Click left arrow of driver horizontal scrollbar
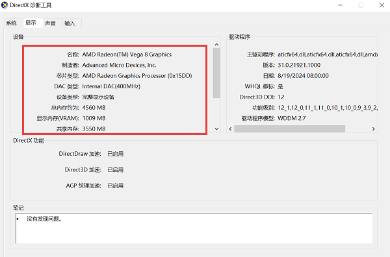 230,129
